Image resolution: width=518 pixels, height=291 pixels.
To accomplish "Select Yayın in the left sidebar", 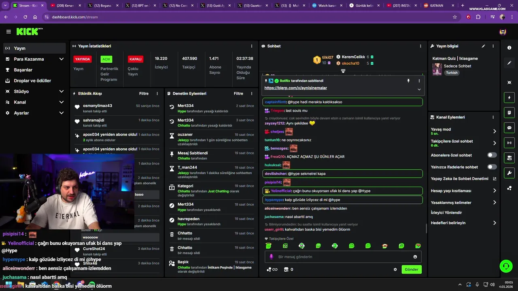I will pos(34,48).
